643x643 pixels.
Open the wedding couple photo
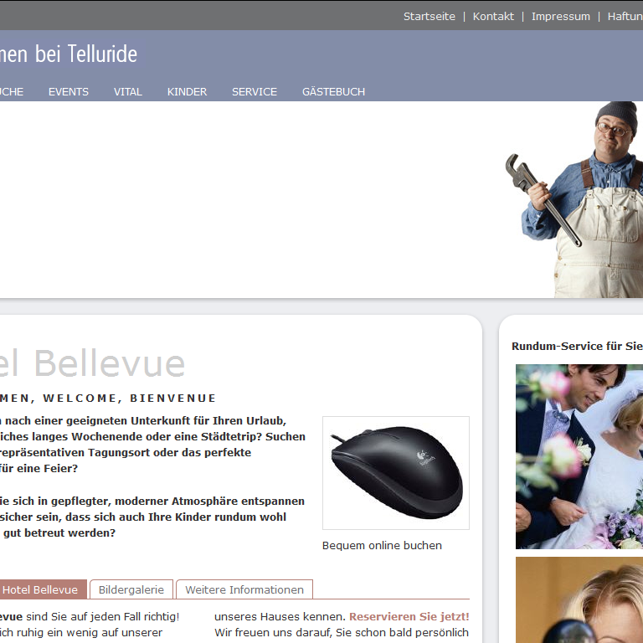pyautogui.click(x=579, y=456)
